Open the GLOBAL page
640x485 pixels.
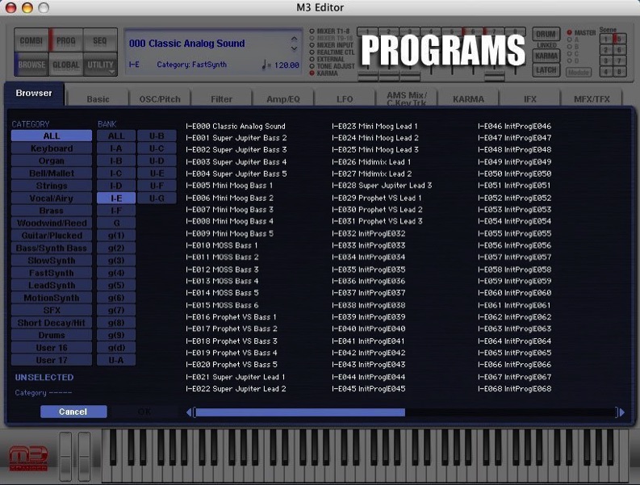pyautogui.click(x=65, y=65)
